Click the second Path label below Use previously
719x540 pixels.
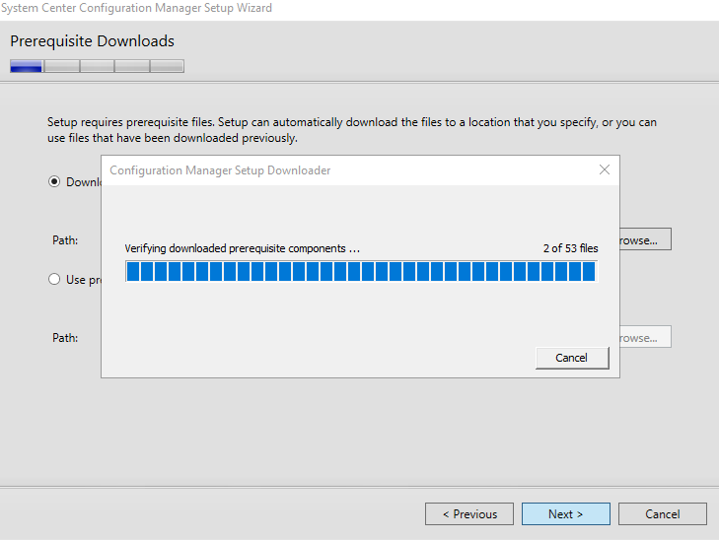65,338
